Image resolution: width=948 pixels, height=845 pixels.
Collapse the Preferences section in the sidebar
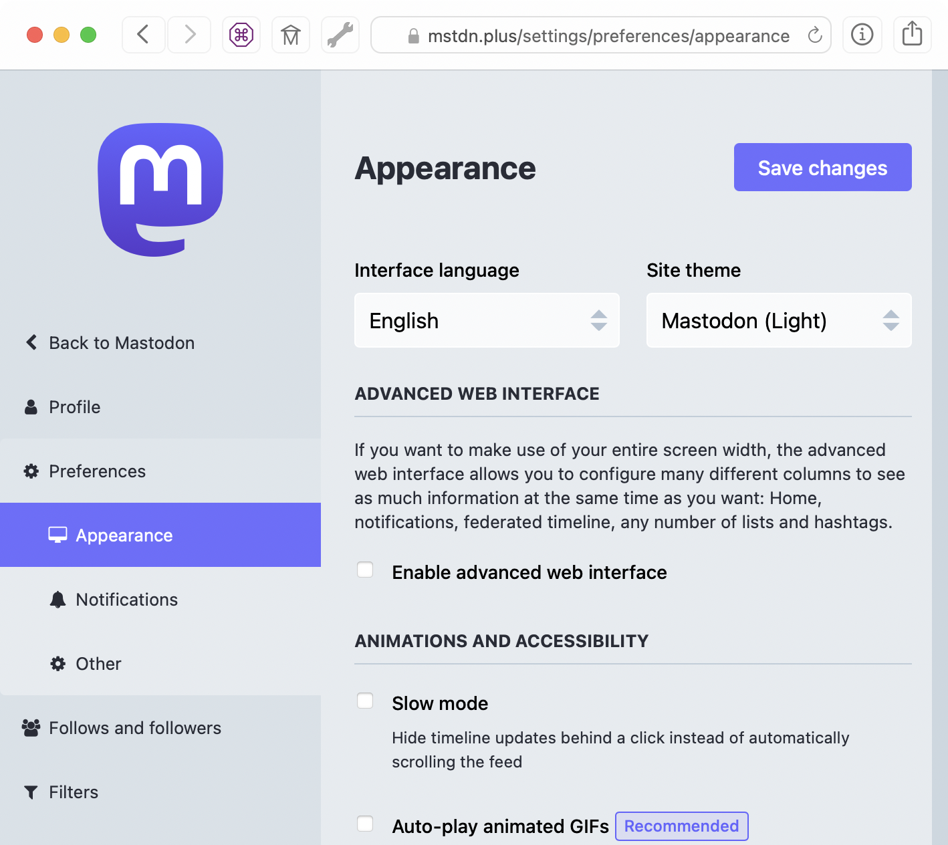click(x=97, y=471)
